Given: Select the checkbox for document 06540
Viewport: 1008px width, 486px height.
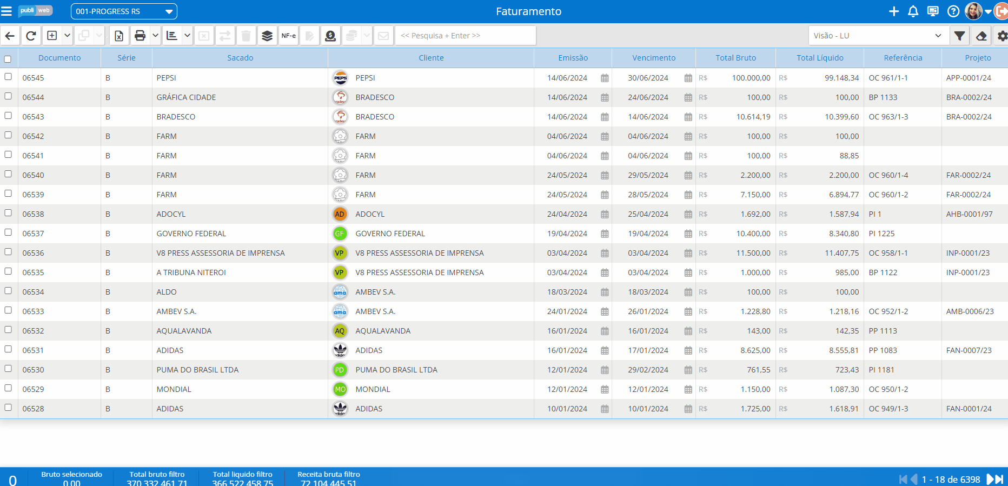Looking at the screenshot, I should pos(8,174).
